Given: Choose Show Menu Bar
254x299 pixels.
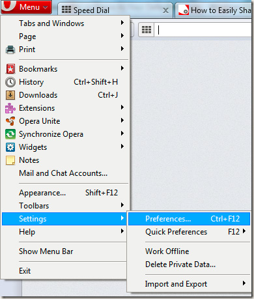Looking at the screenshot, I should [x=64, y=251].
